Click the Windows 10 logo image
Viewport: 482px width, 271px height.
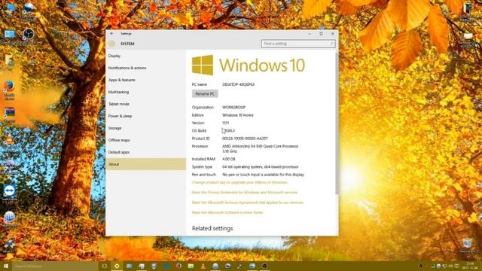249,65
